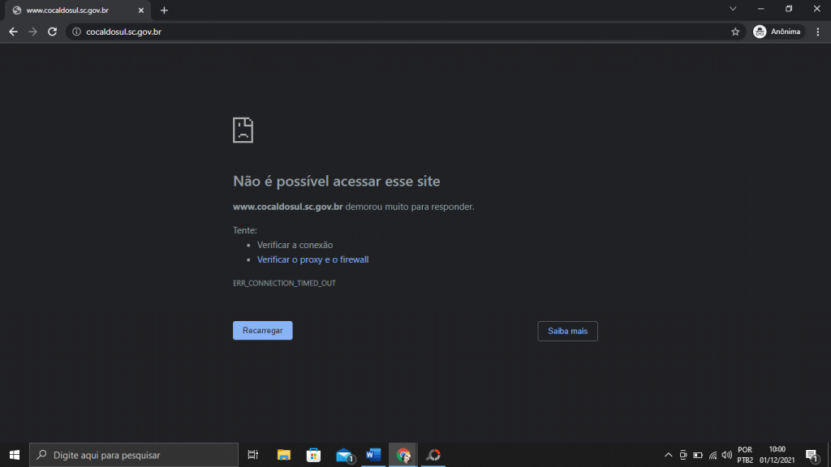Select the www.cocaldosul.sc.gov.br tab

click(x=77, y=10)
